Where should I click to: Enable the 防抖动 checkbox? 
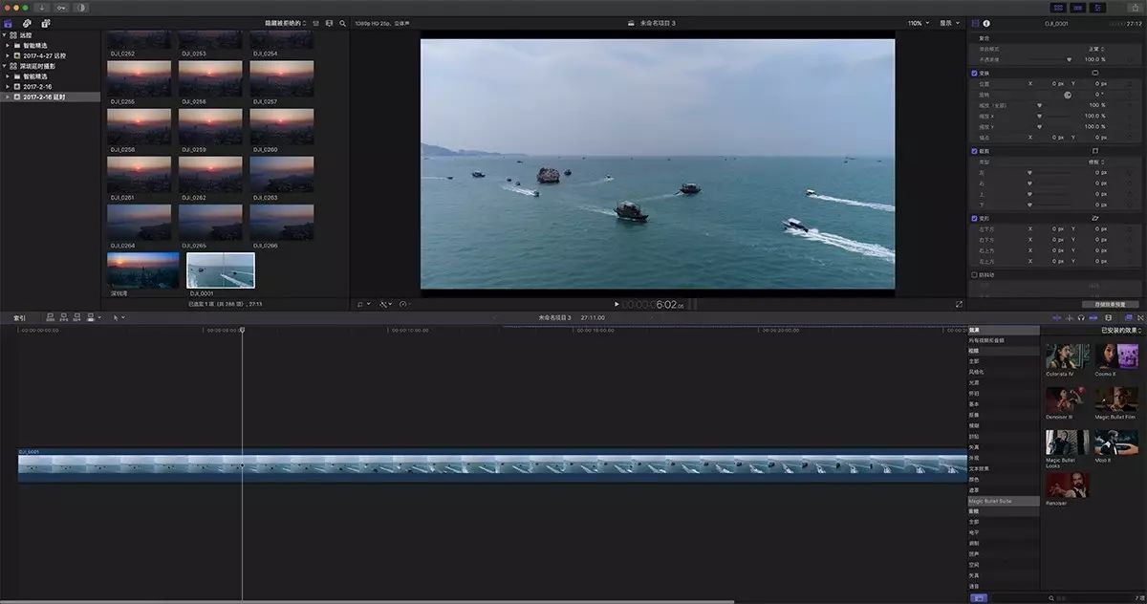(x=974, y=275)
